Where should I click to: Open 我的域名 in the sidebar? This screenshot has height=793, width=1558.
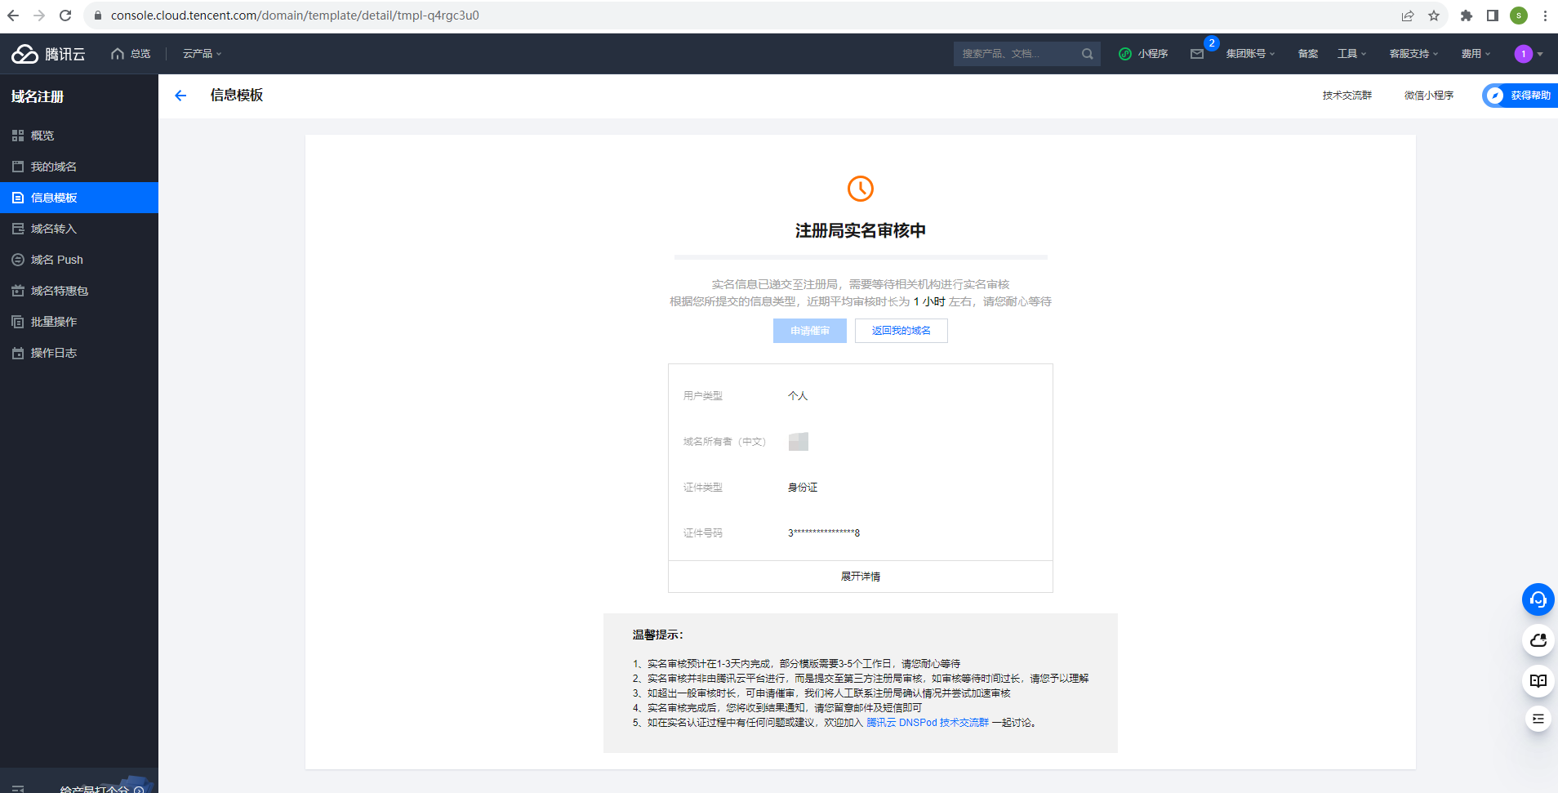79,167
